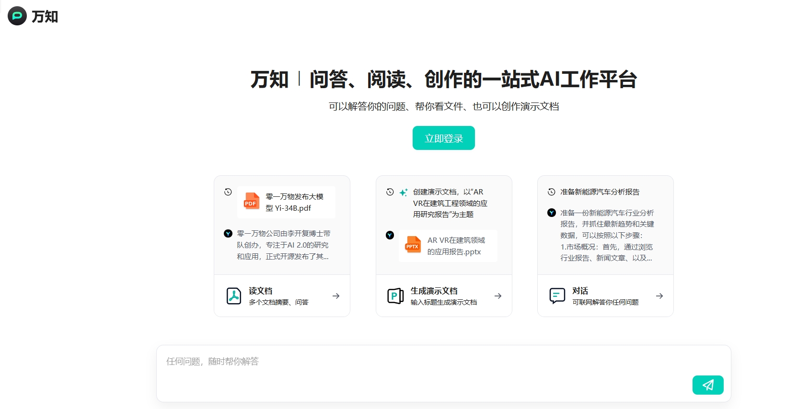Open the AR VR在建筑领域的应用报告.pptx file
The height and width of the screenshot is (409, 786).
click(x=448, y=246)
